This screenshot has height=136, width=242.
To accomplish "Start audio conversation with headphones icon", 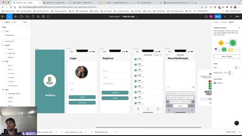I will pyautogui.click(x=206, y=17).
